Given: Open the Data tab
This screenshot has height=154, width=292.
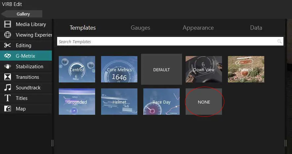Looking at the screenshot, I should click(x=256, y=28).
